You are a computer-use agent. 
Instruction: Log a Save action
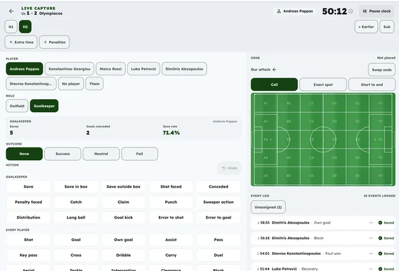pos(29,187)
